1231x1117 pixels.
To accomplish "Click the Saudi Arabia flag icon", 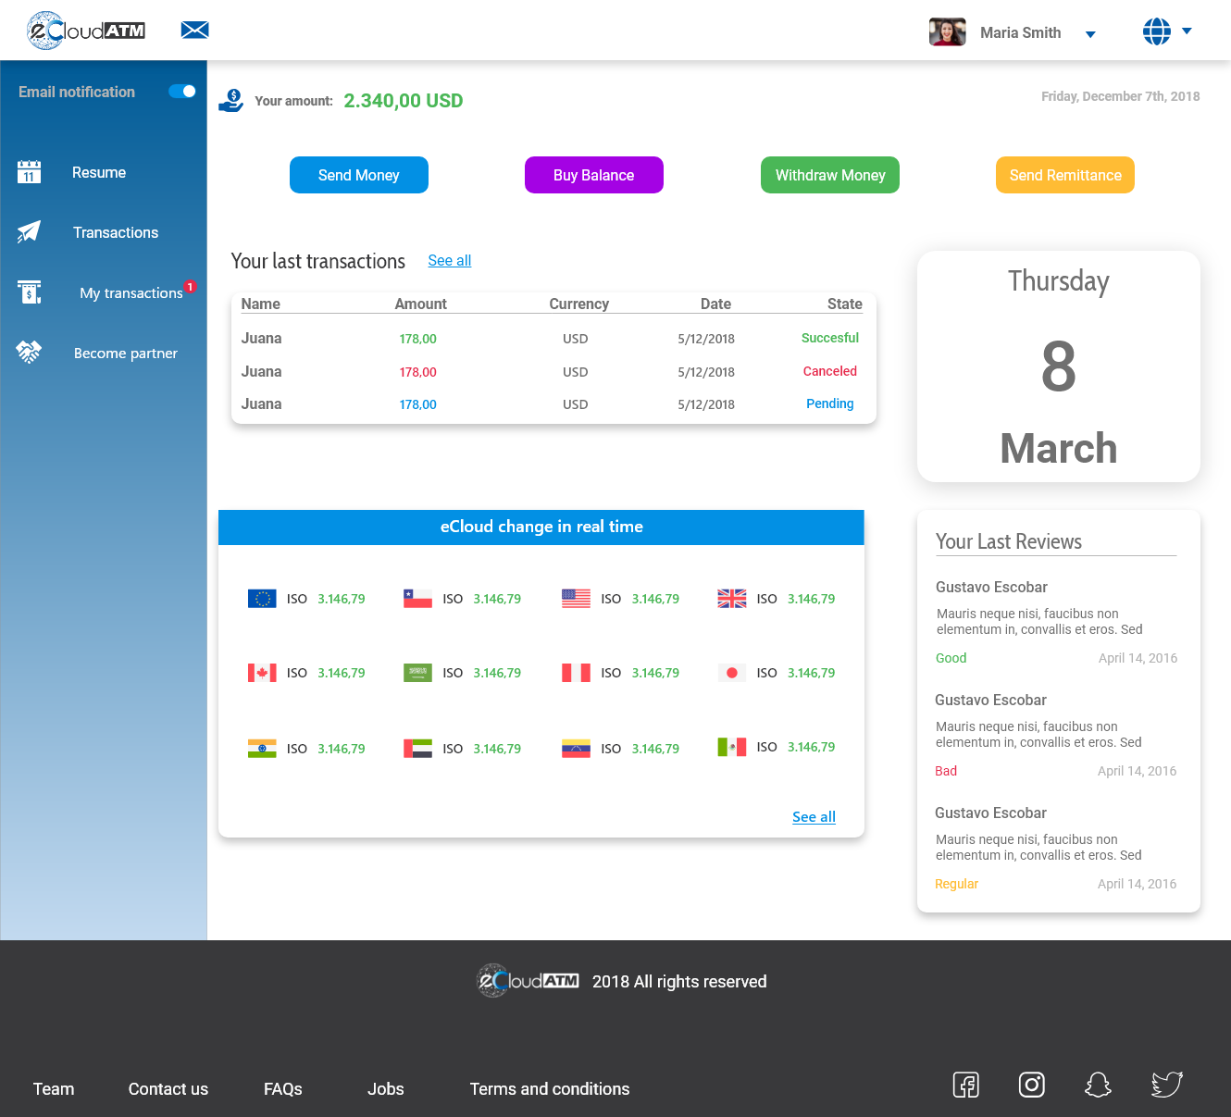I will (x=417, y=673).
